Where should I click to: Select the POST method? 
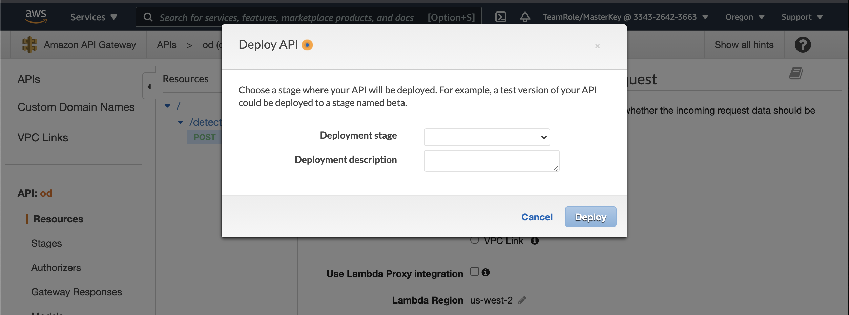[x=205, y=137]
